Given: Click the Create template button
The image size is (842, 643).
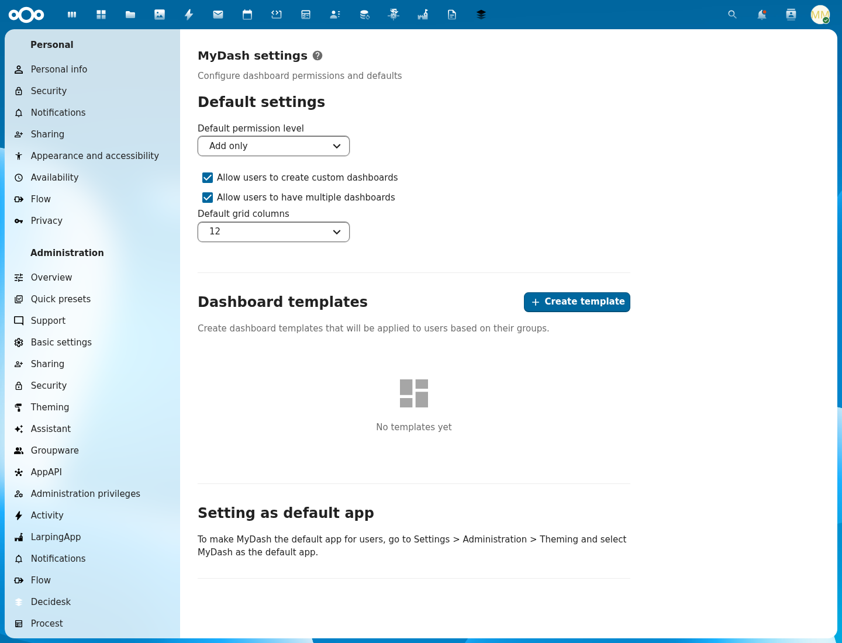Looking at the screenshot, I should pyautogui.click(x=577, y=302).
